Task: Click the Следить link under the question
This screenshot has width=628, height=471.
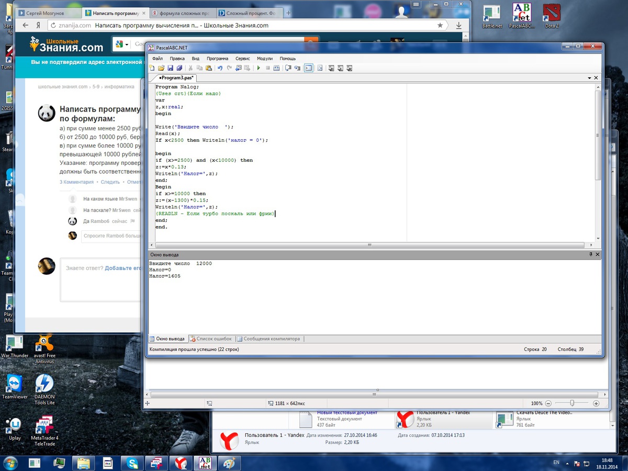Action: (x=110, y=182)
